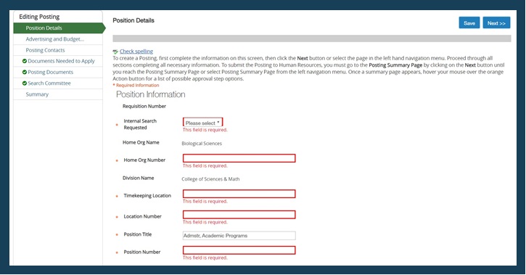Click the Required Information note
Image resolution: width=526 pixels, height=275 pixels.
[136, 86]
